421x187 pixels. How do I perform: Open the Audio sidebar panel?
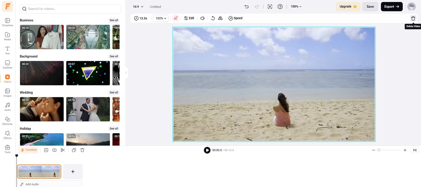7,107
